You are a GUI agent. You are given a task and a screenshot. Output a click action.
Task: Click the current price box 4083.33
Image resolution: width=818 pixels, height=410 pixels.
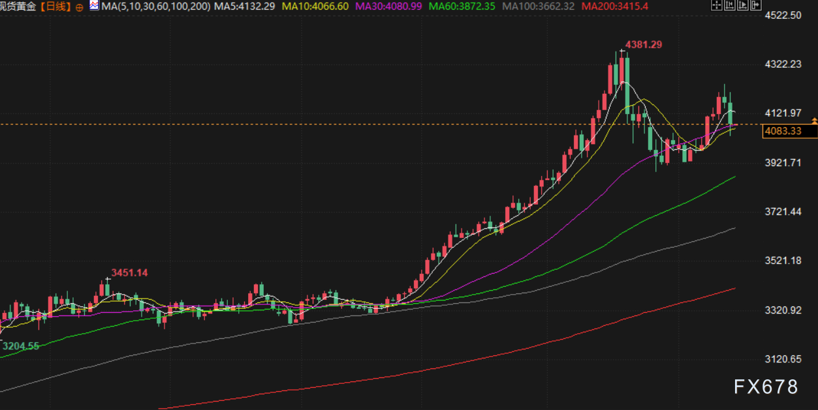tap(789, 132)
